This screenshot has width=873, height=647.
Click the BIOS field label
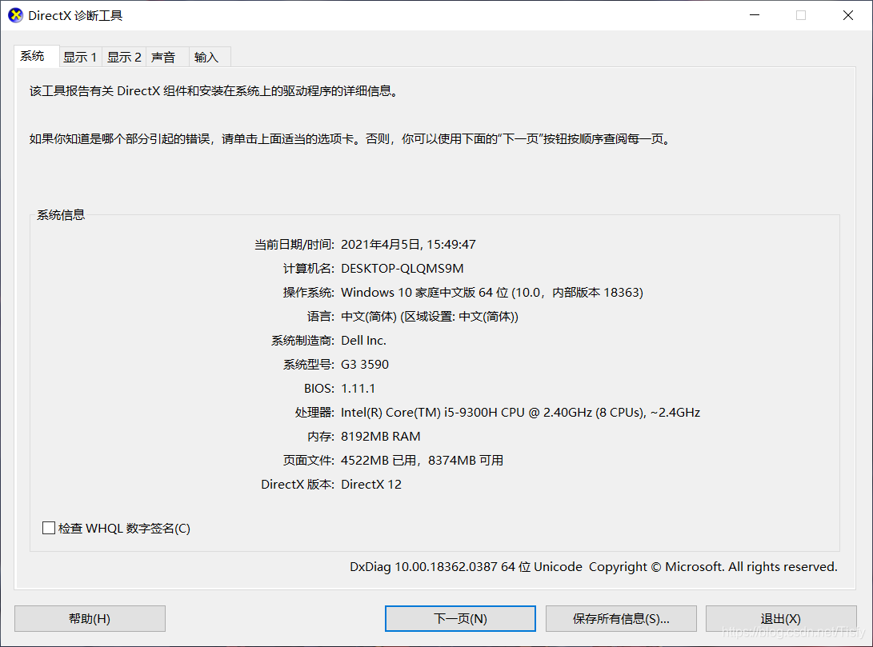(x=319, y=389)
